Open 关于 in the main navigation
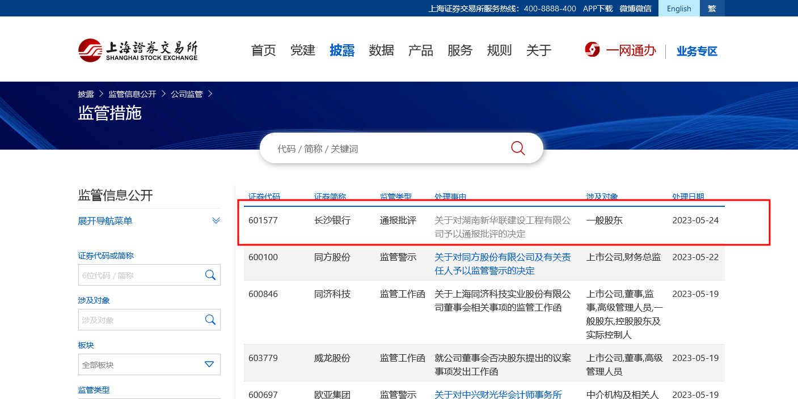798x399 pixels. [x=539, y=50]
